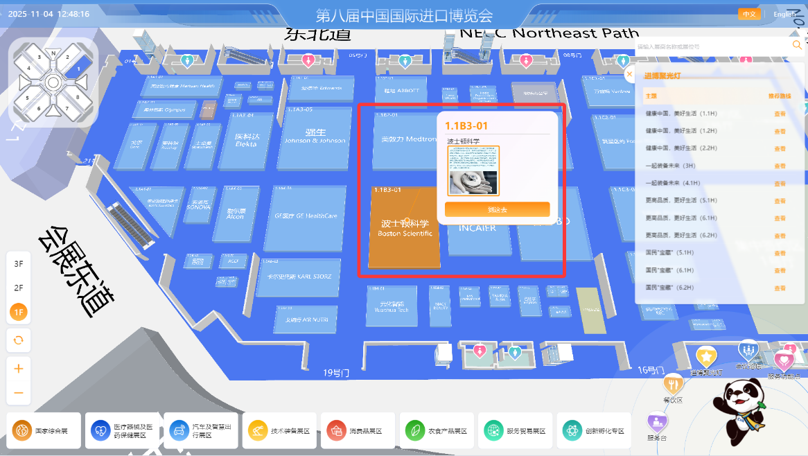The height and width of the screenshot is (456, 808).
Task: Select the SONOVA booth
Action: [x=198, y=204]
